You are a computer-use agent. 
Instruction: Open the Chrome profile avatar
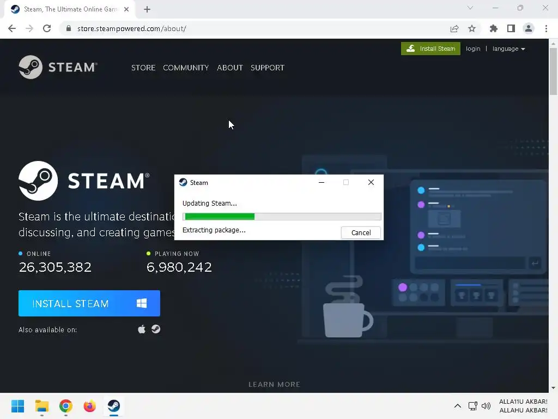(x=529, y=28)
